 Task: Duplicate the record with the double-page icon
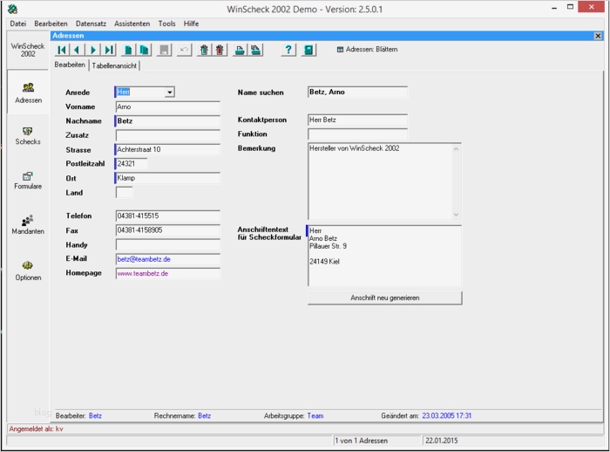click(144, 50)
